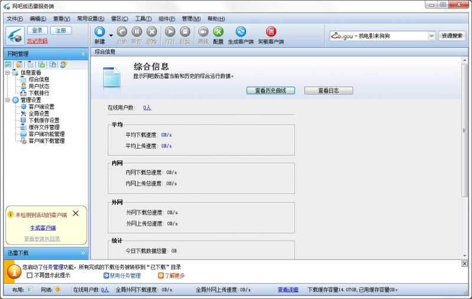Click the 开始 start toolbar icon
Image resolution: width=472 pixels, height=299 pixels.
(x=122, y=32)
